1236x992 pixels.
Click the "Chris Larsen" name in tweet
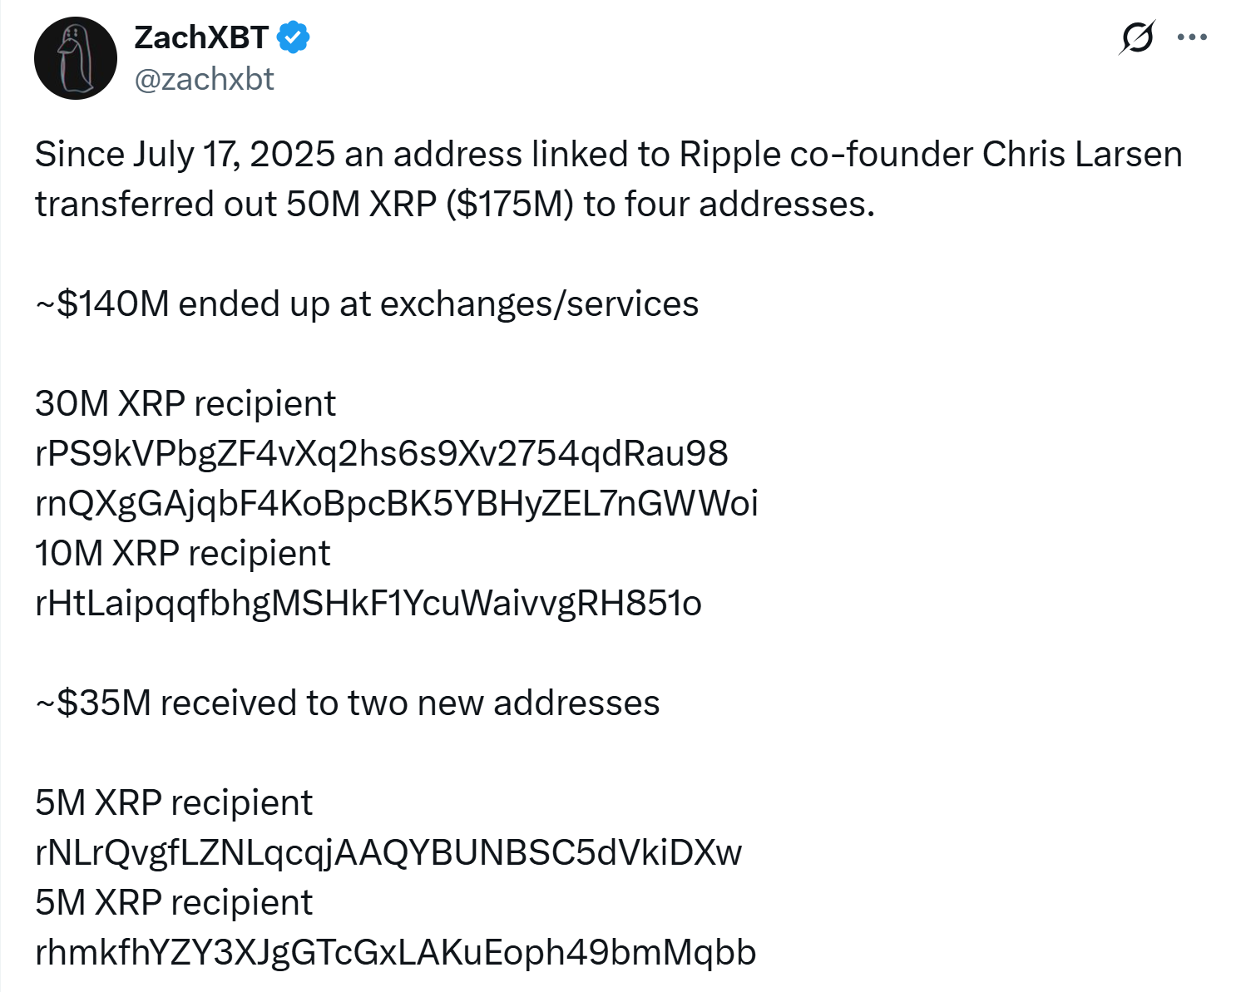[x=1082, y=155]
